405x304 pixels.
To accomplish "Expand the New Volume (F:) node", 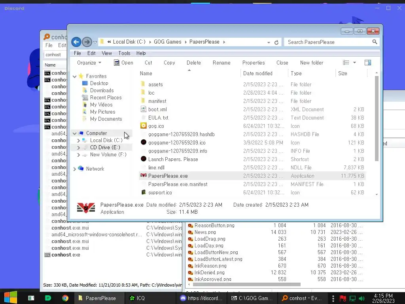I will click(x=78, y=155).
